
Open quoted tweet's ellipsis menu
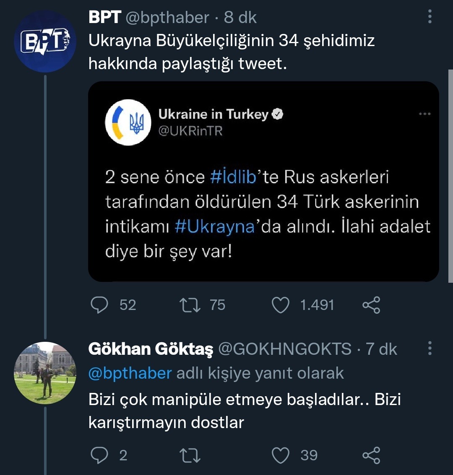(x=424, y=114)
